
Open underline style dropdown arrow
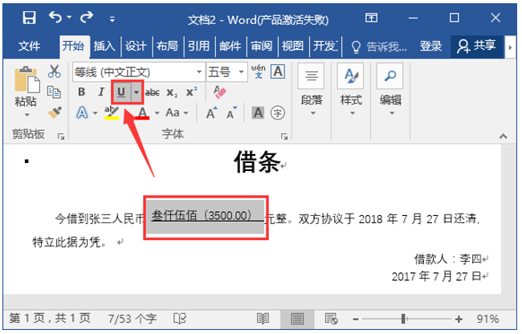[137, 92]
